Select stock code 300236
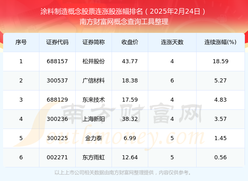This screenshot has width=248, height=181. 57,119
